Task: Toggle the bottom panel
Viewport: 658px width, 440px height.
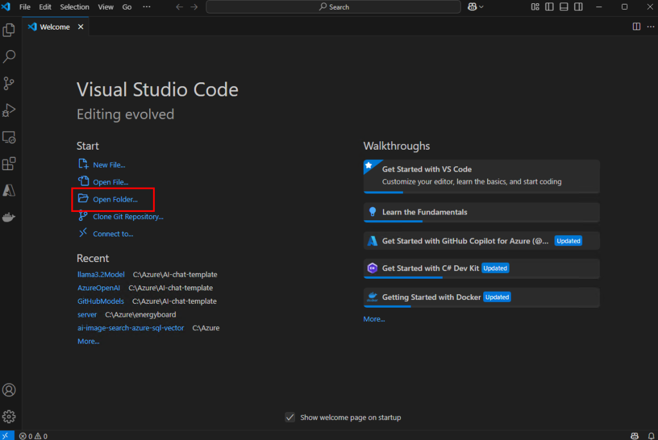Action: 564,6
